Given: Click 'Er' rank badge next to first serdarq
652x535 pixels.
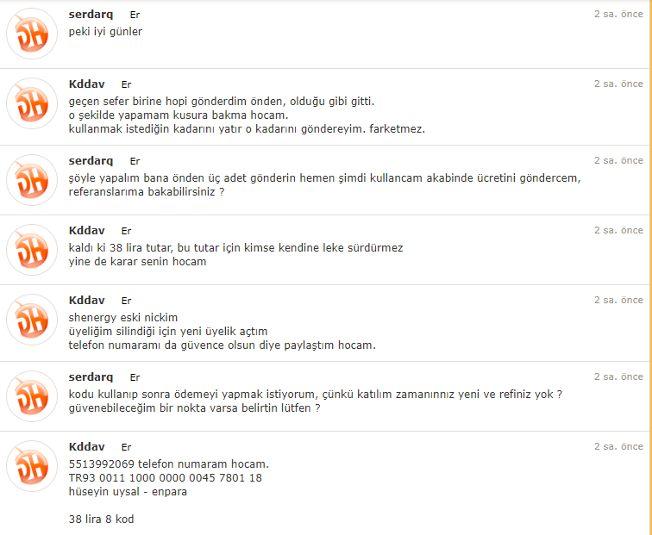Looking at the screenshot, I should [x=135, y=15].
